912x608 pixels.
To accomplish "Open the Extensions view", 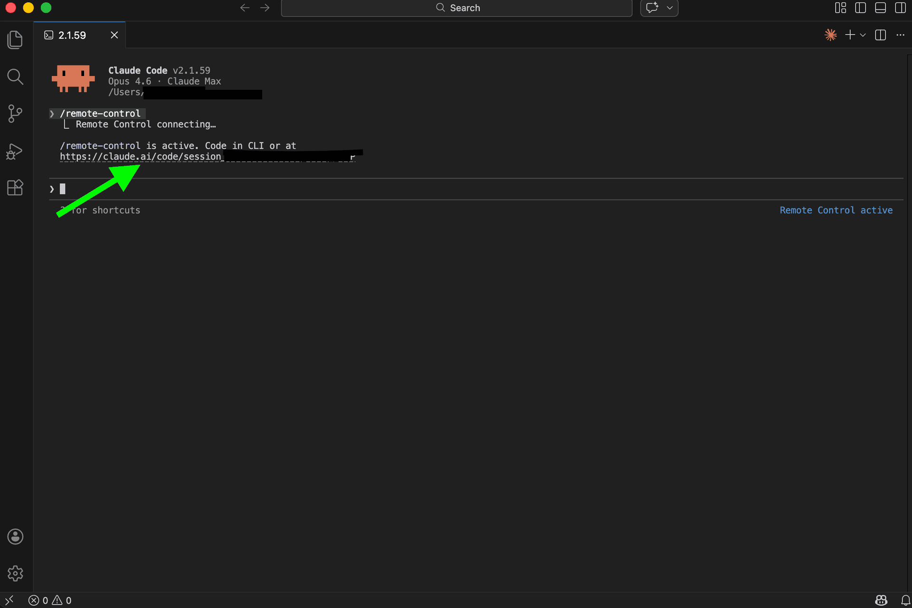I will 15,188.
